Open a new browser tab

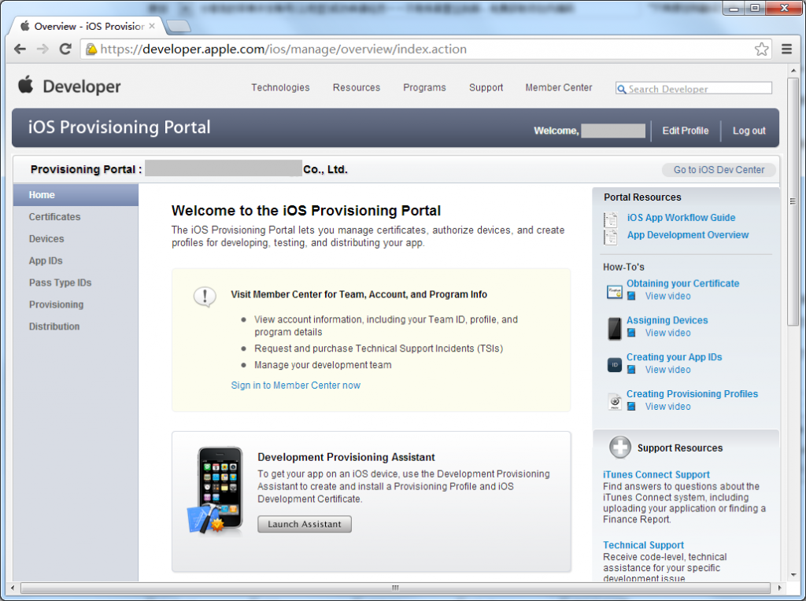(x=179, y=26)
